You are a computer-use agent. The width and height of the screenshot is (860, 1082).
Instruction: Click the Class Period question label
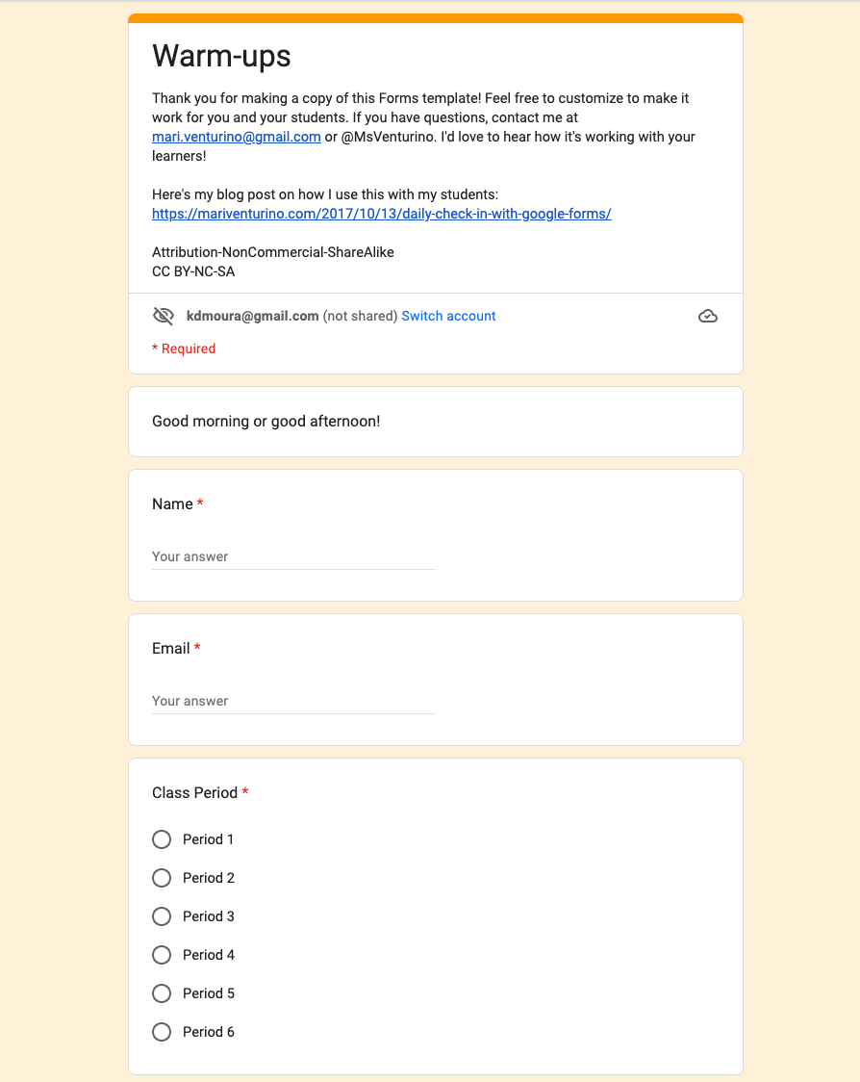click(x=194, y=793)
